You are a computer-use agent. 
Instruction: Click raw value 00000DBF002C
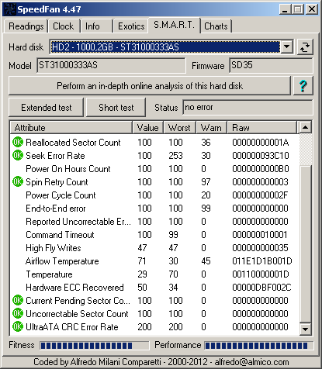(261, 288)
